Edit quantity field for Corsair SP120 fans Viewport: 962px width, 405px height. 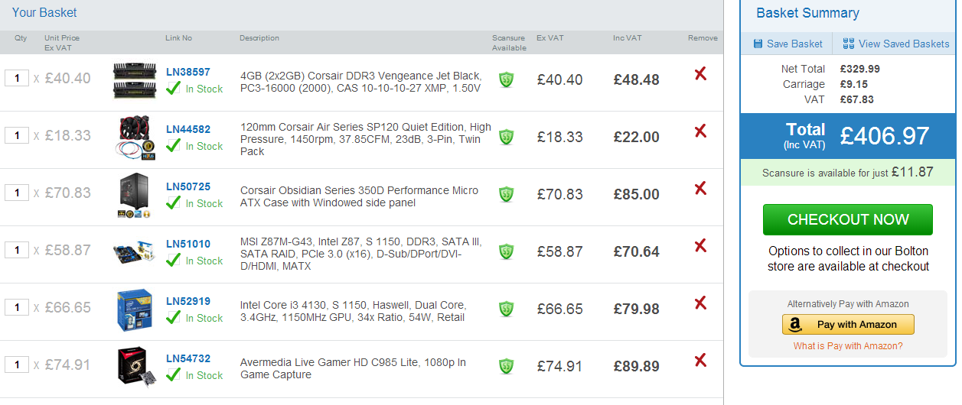coord(17,135)
